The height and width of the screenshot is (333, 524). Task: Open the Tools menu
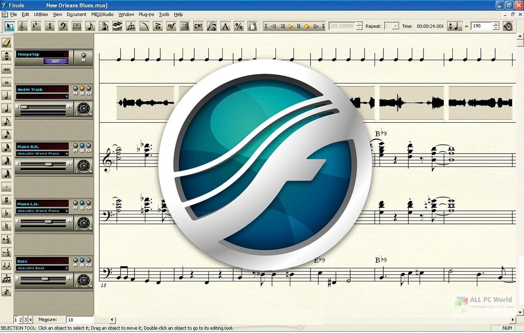164,14
